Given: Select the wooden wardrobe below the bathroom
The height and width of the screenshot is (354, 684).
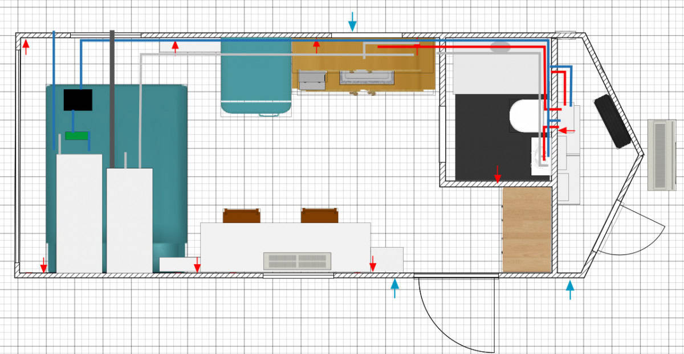Looking at the screenshot, I should [x=527, y=229].
